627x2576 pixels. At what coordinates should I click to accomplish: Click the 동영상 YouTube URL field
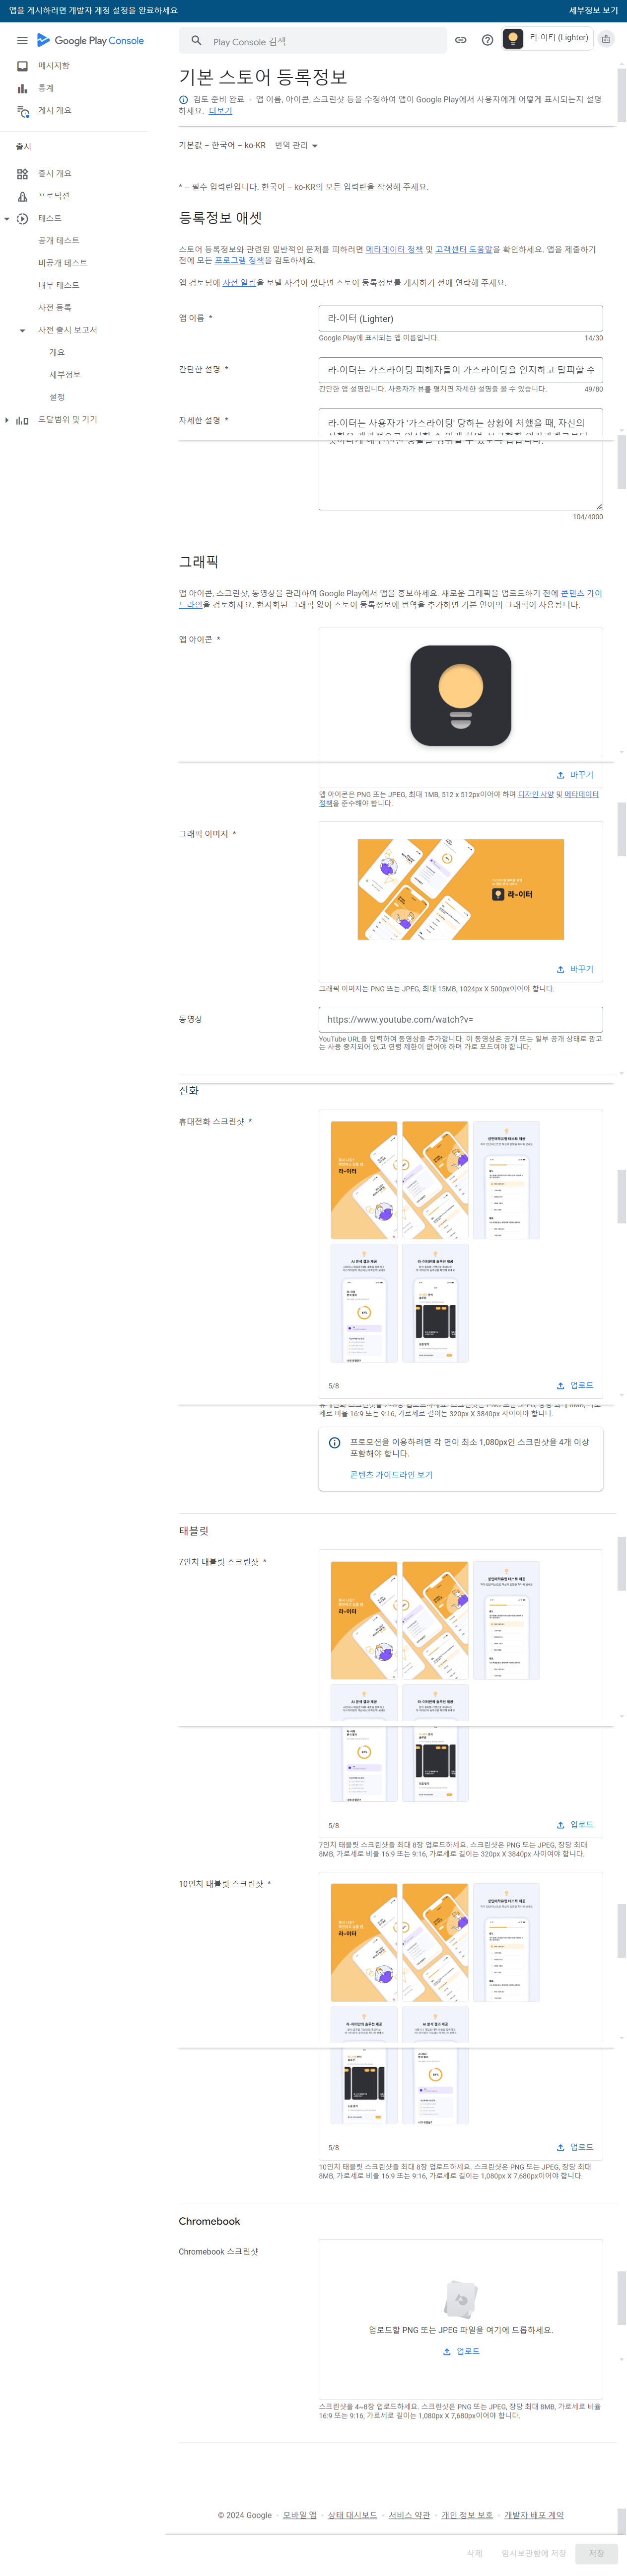click(460, 1019)
